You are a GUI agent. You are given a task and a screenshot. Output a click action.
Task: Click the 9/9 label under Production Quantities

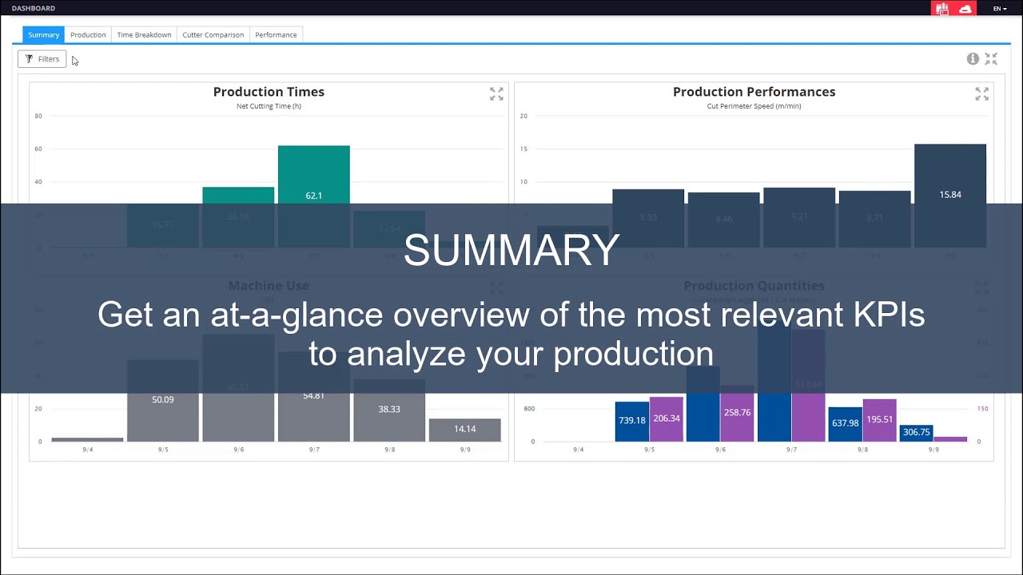coord(933,450)
